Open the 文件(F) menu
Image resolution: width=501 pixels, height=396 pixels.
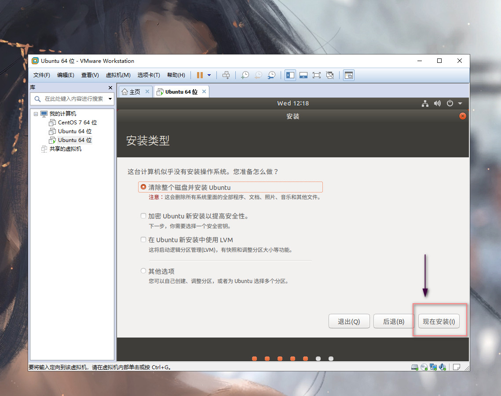[41, 75]
